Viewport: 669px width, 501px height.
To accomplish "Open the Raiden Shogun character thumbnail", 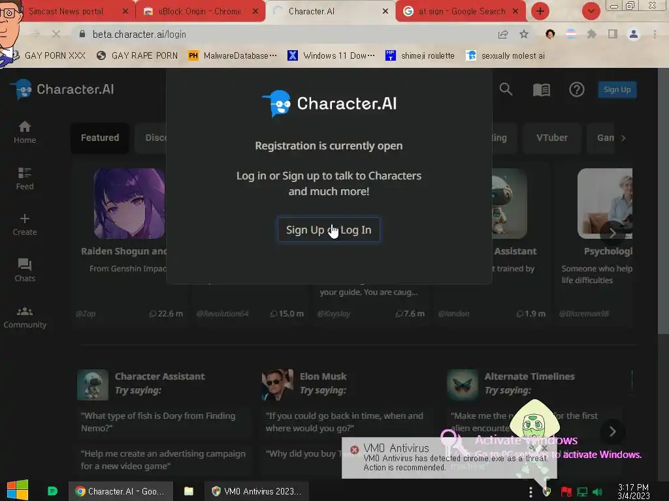I will pos(129,204).
